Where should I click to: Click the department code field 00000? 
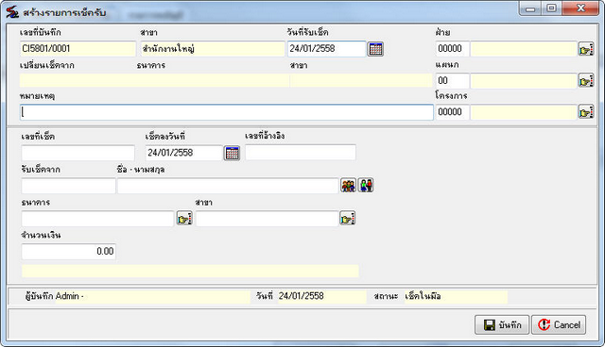click(453, 49)
